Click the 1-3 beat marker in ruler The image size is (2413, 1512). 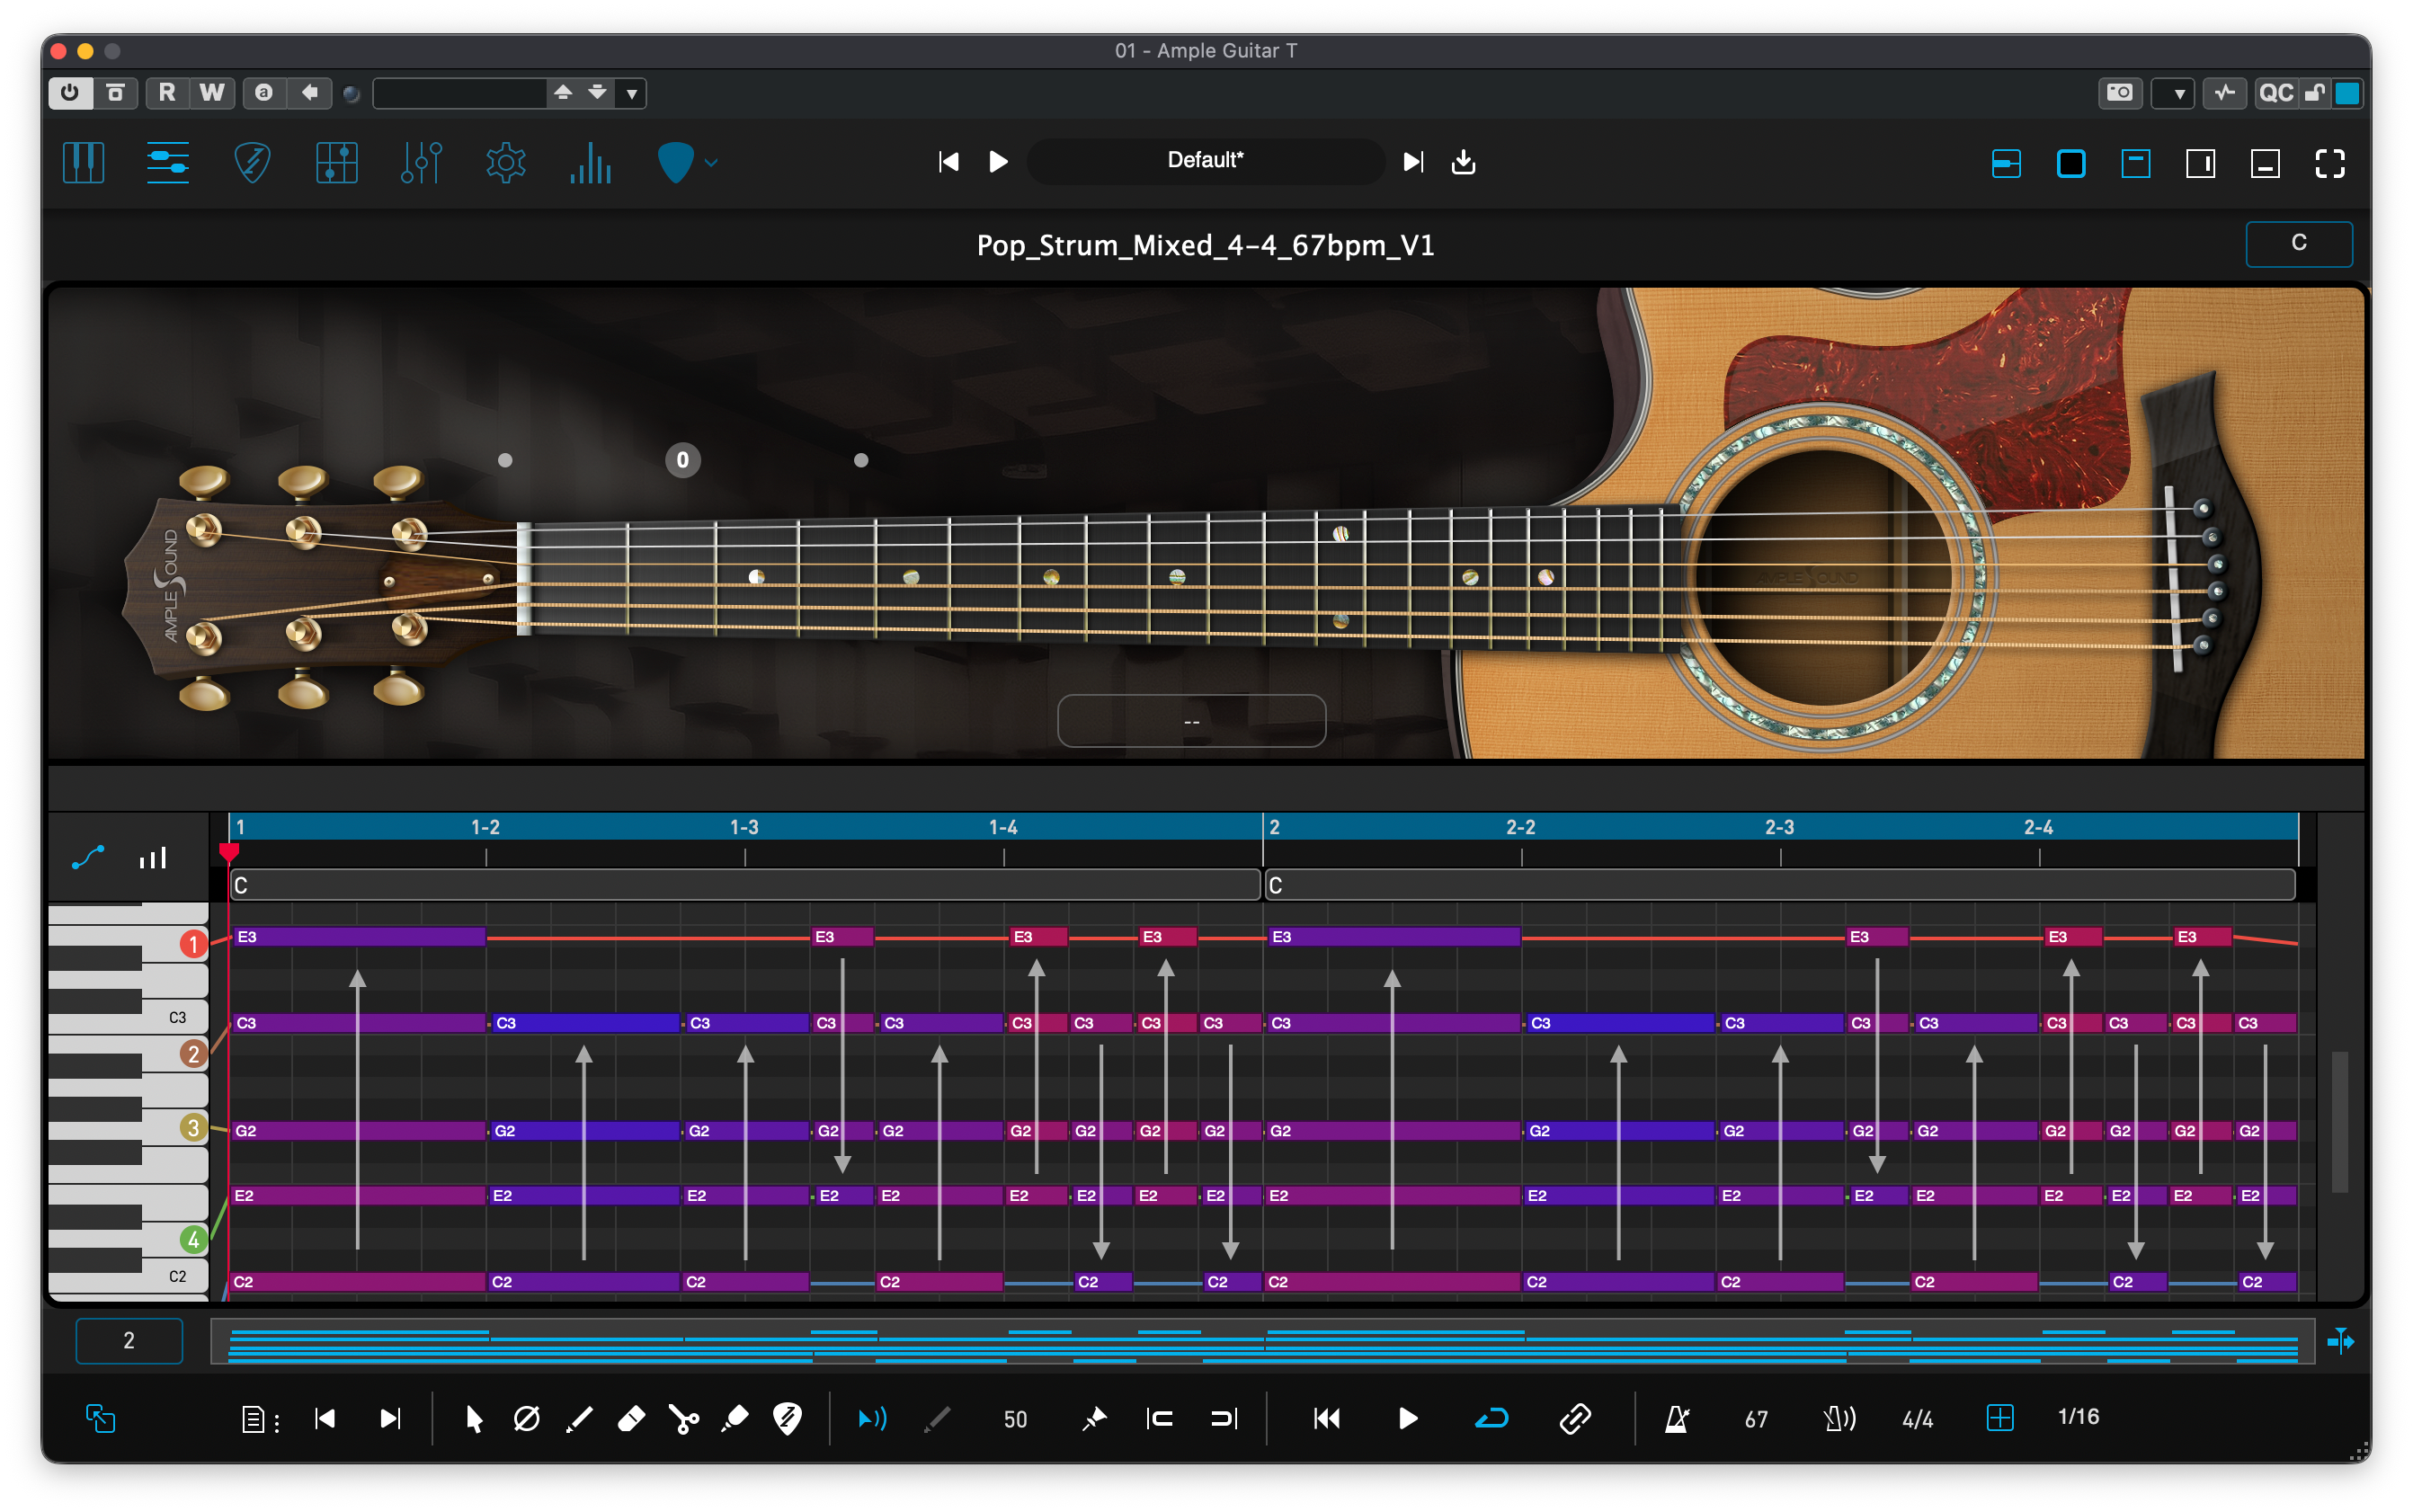744,827
